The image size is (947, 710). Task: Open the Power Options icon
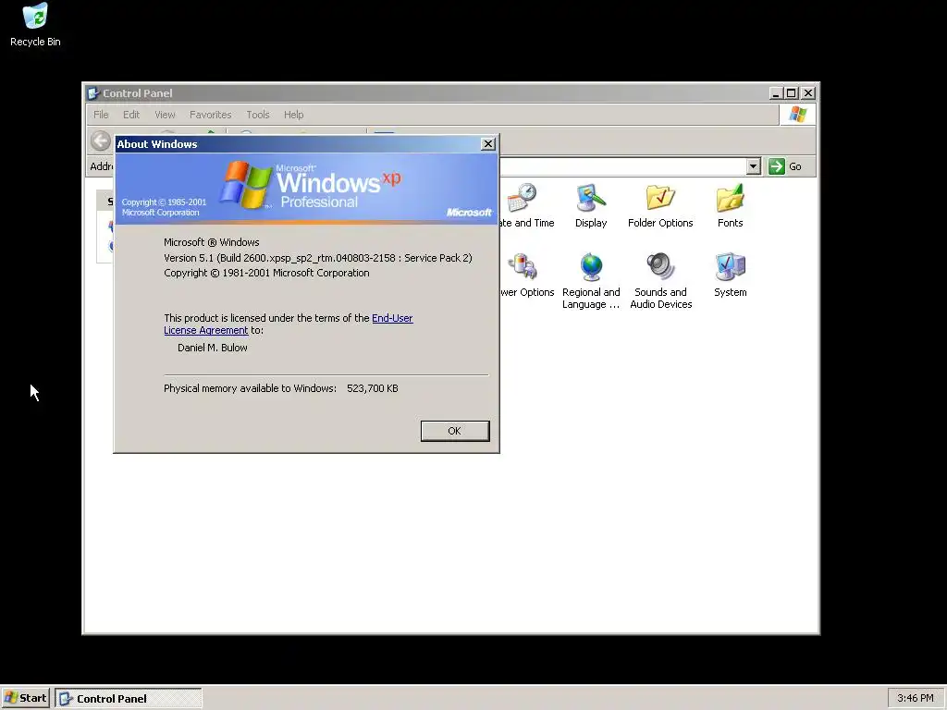[526, 275]
